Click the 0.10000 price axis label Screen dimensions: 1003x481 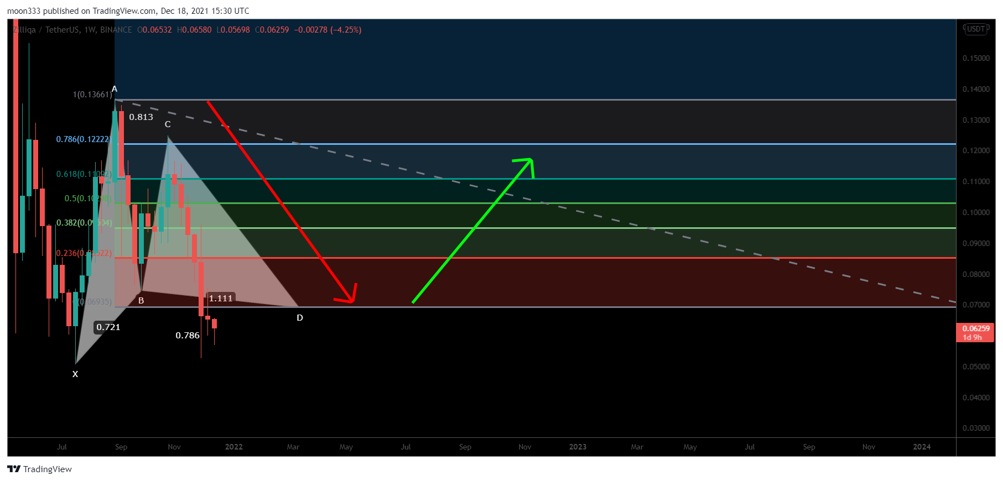(976, 212)
